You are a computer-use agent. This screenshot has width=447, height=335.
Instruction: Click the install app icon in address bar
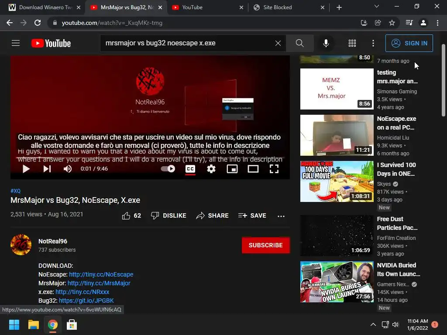point(364,23)
